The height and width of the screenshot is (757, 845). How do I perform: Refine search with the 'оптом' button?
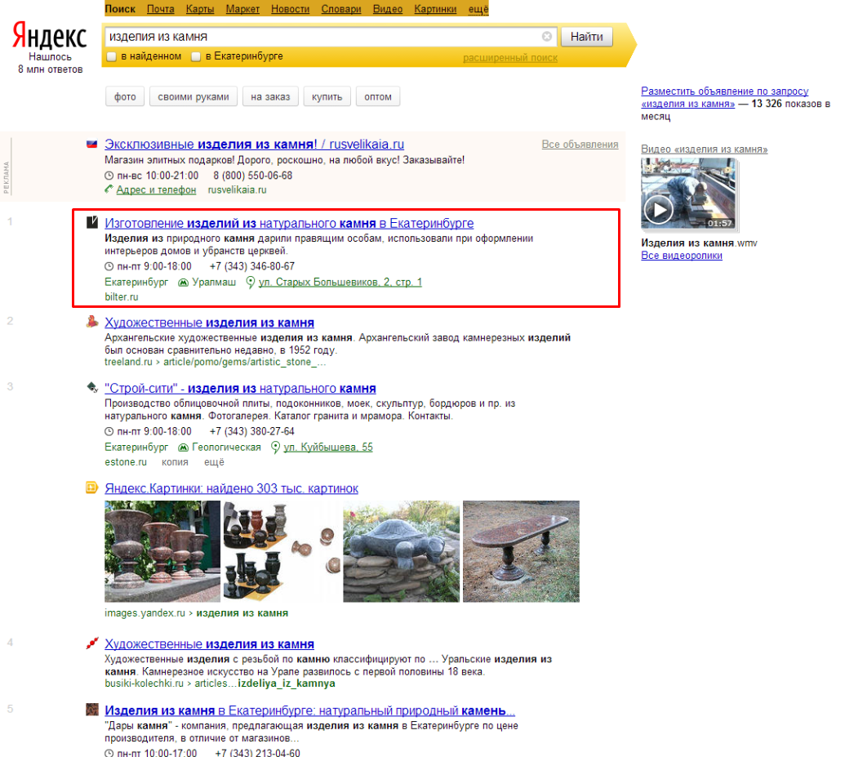[378, 96]
